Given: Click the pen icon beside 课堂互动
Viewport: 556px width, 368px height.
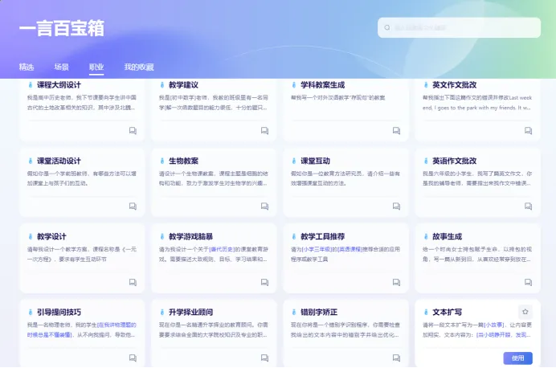Looking at the screenshot, I should pos(294,161).
